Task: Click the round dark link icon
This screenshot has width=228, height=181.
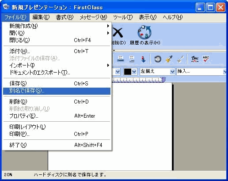Action: point(158,59)
